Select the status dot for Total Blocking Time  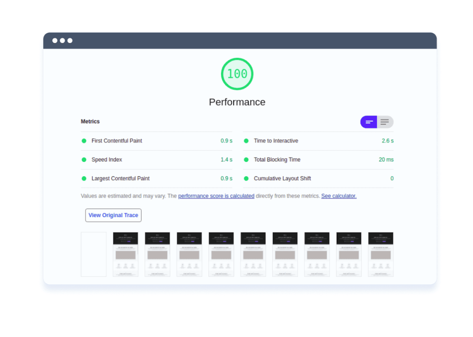point(246,159)
